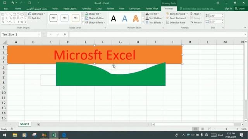Click the Save icon in quick access toolbar
Screen dimensions: 248x139
[5, 3]
